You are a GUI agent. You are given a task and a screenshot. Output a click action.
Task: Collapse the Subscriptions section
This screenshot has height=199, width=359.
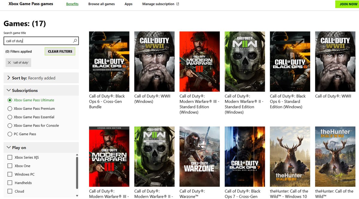8,90
